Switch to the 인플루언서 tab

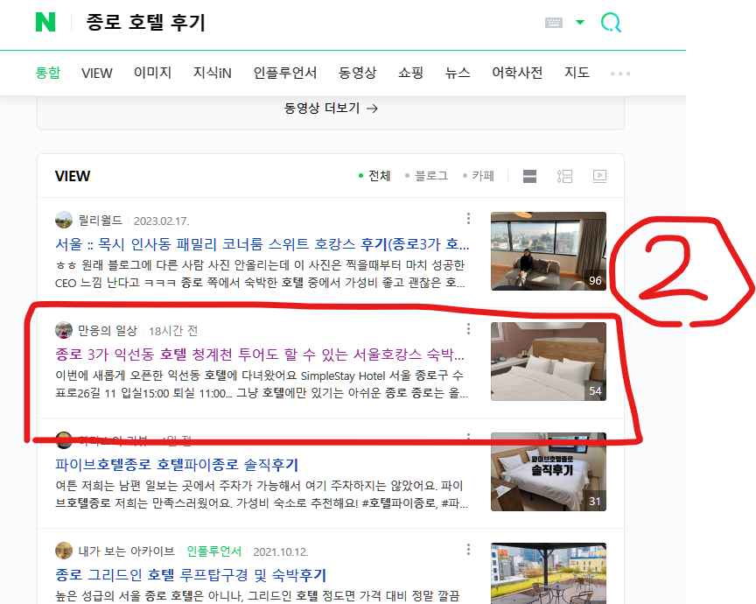[x=285, y=73]
